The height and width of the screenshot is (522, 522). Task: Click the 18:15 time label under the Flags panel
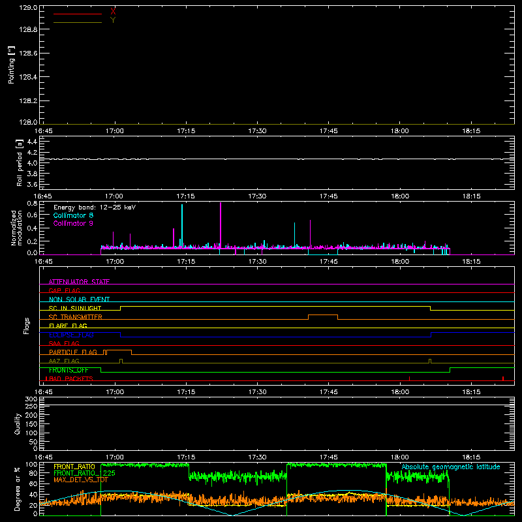click(471, 392)
